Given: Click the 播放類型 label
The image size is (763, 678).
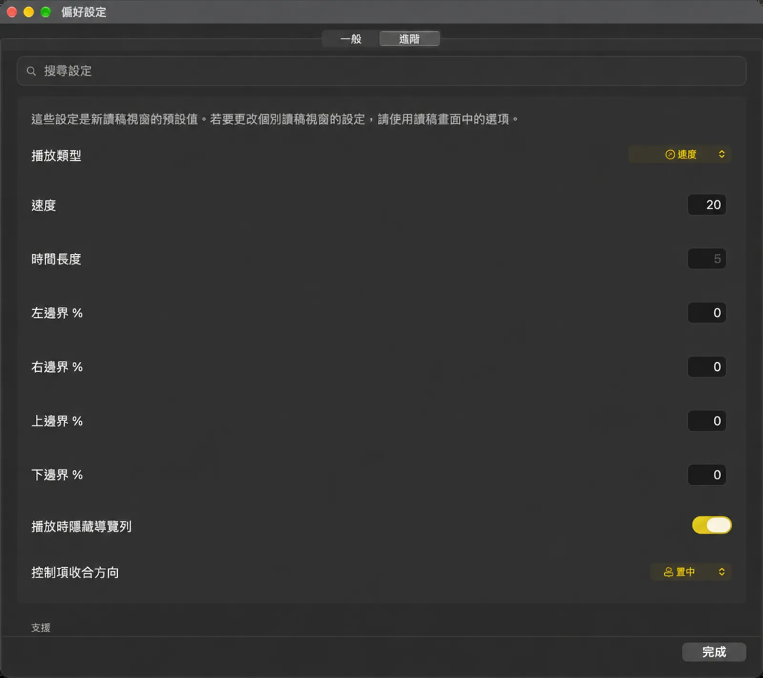Looking at the screenshot, I should tap(56, 156).
